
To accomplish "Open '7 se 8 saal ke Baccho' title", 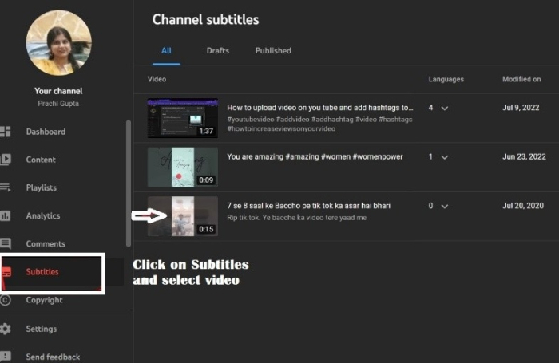I will click(x=309, y=206).
